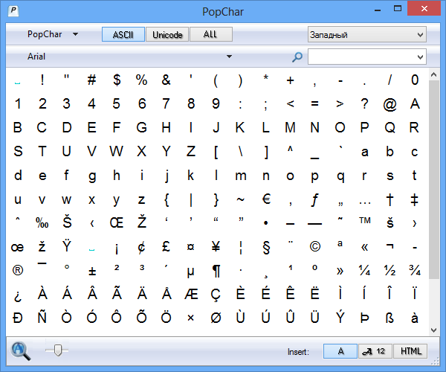Select the tilde ~ character
The width and height of the screenshot is (446, 372).
[240, 199]
